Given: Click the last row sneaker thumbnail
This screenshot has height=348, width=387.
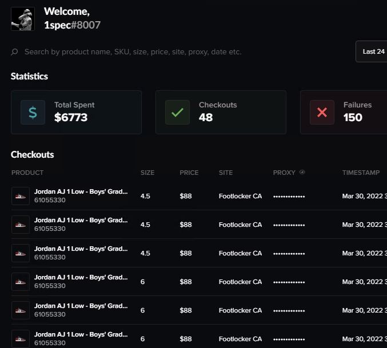Looking at the screenshot, I should pos(21,339).
